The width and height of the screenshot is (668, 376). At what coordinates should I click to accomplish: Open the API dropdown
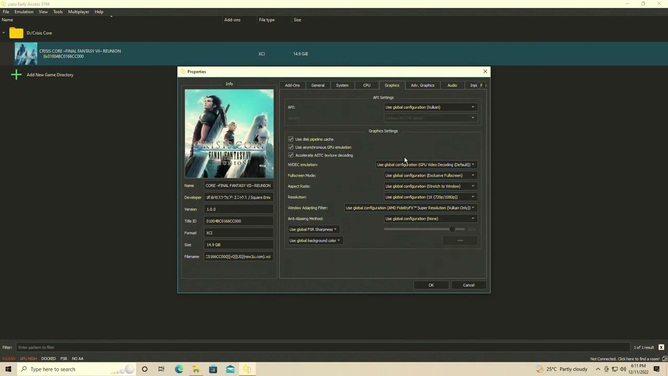pos(430,107)
